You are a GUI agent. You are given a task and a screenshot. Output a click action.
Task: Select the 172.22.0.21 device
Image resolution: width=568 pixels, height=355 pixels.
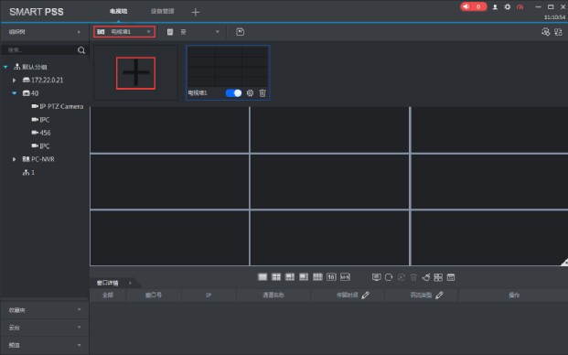pyautogui.click(x=43, y=80)
